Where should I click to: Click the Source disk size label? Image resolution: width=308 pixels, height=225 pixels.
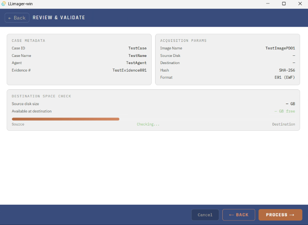point(25,104)
